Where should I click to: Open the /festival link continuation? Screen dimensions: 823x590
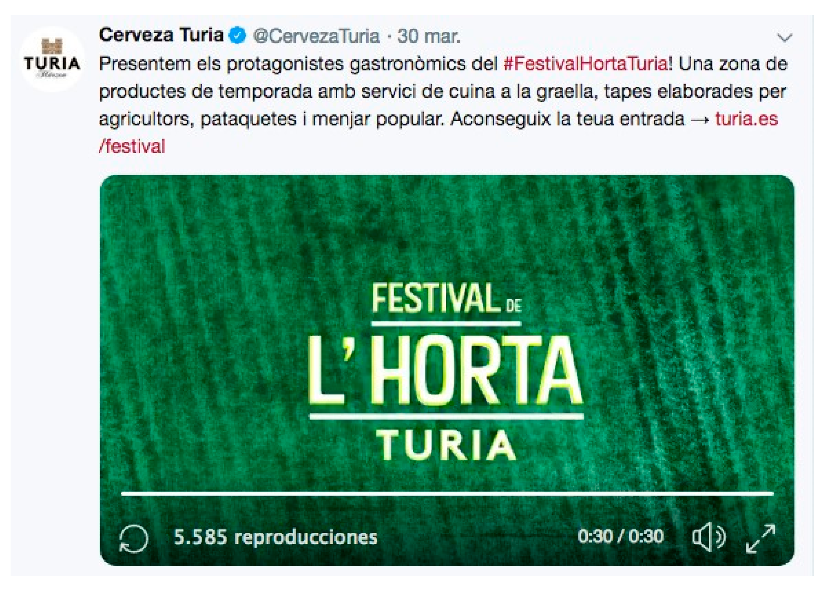pos(132,146)
